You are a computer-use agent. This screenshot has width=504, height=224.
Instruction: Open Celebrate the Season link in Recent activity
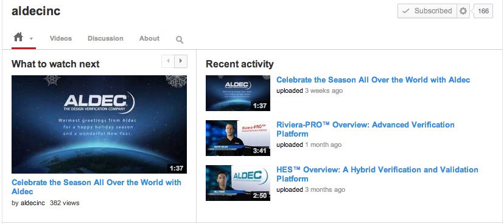373,80
